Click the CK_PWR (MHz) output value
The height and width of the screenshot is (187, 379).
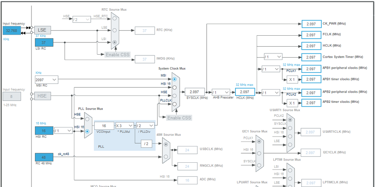[x=311, y=24]
